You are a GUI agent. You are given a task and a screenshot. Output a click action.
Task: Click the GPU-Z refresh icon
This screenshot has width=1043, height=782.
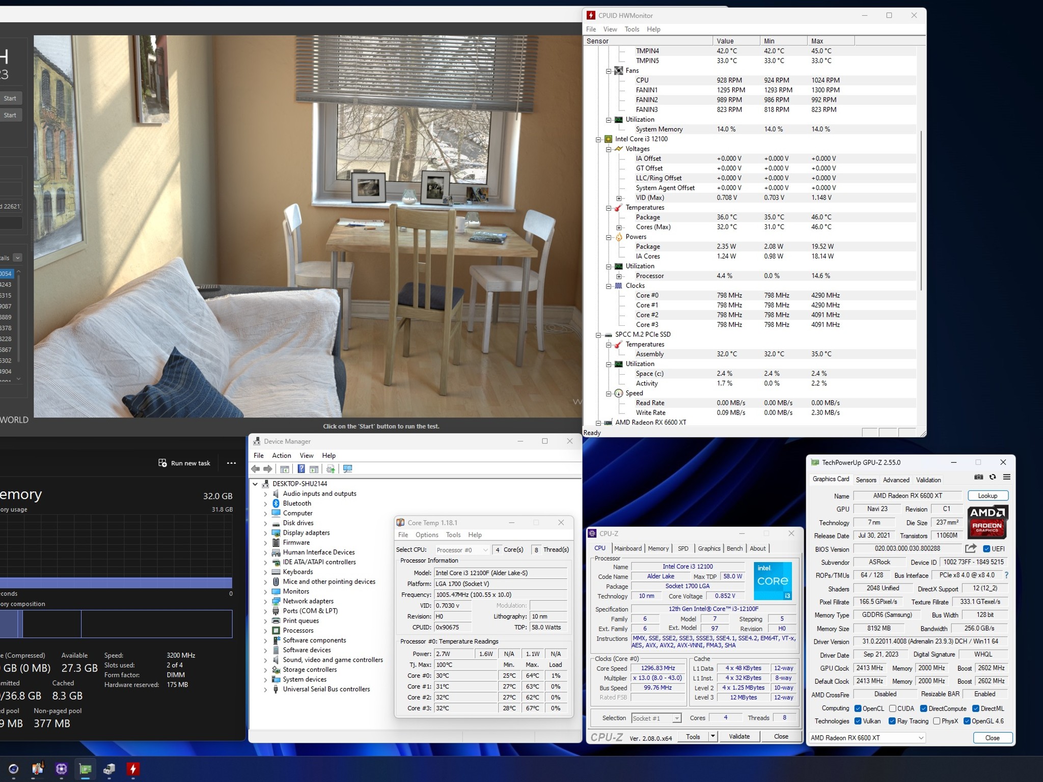pos(992,477)
